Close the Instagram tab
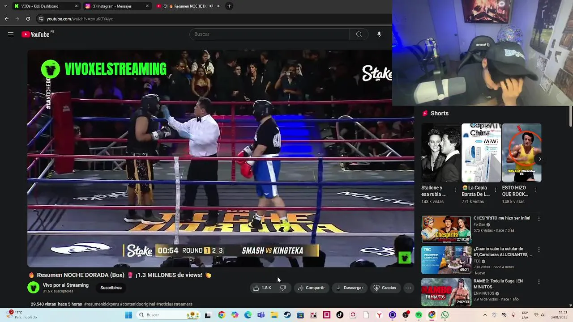The height and width of the screenshot is (322, 573). click(147, 6)
